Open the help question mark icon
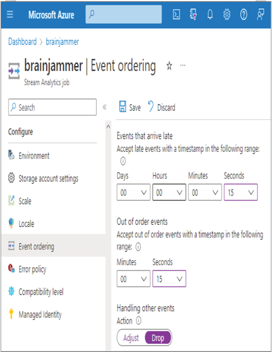 click(x=244, y=15)
